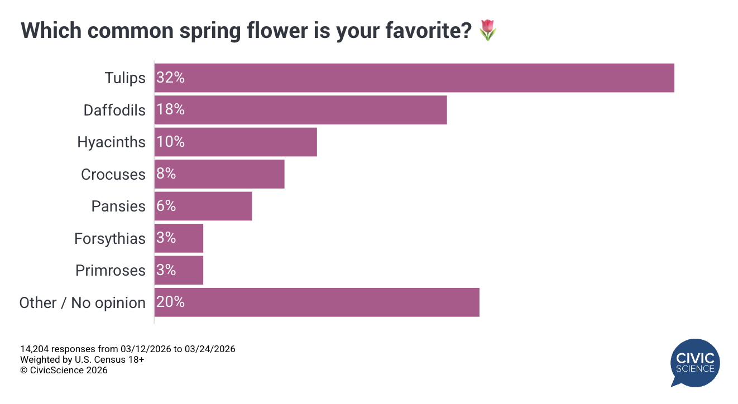This screenshot has width=738, height=404.
Task: Click the Daffodils axis label
Action: [x=114, y=110]
